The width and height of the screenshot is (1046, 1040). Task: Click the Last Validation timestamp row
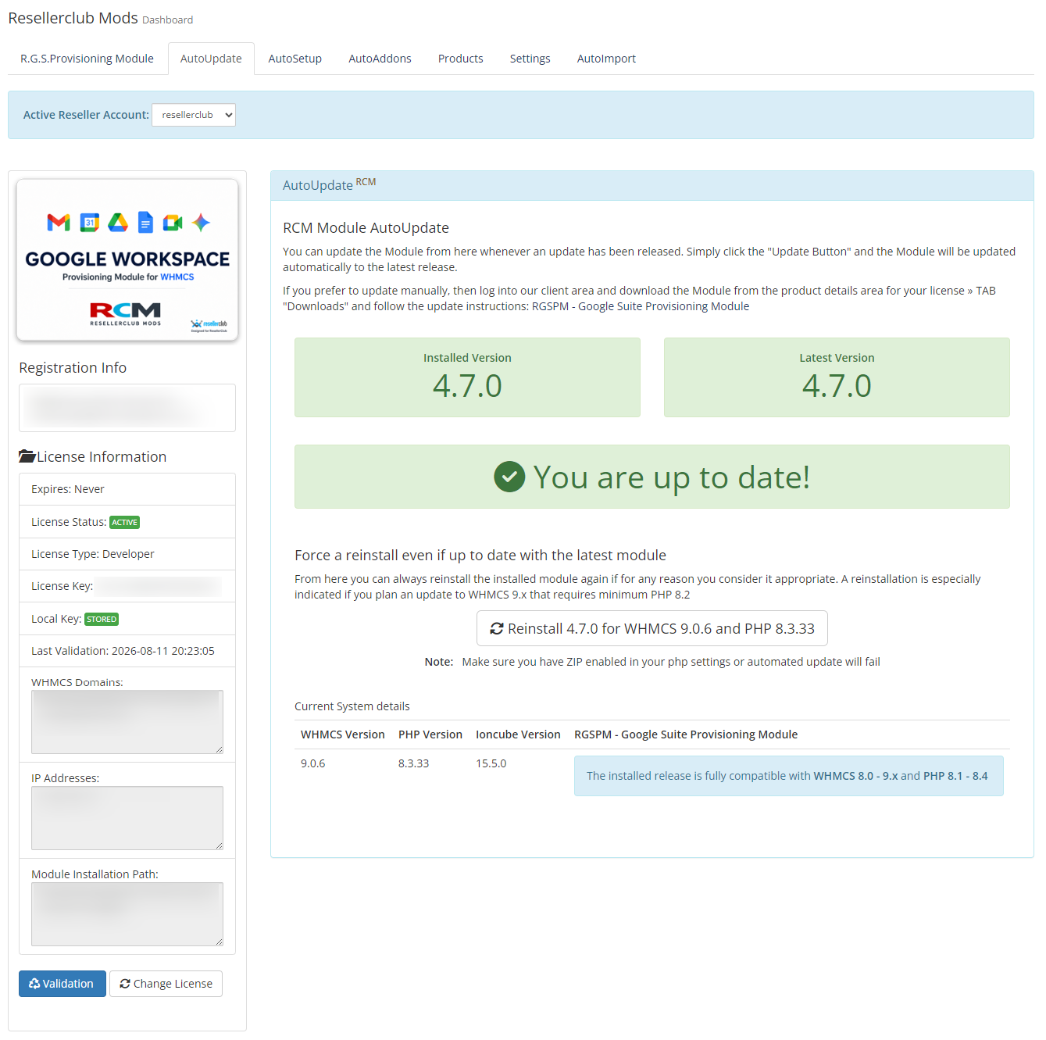tap(127, 651)
